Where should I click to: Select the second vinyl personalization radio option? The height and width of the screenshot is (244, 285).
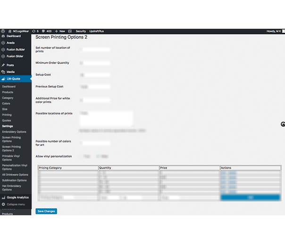pyautogui.click(x=98, y=156)
